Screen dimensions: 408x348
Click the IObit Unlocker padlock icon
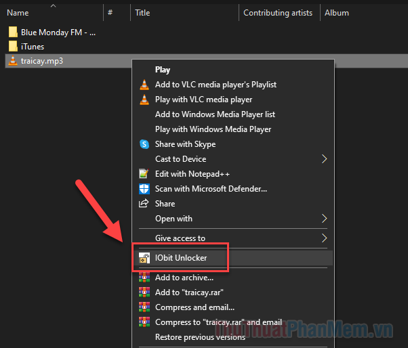[144, 258]
